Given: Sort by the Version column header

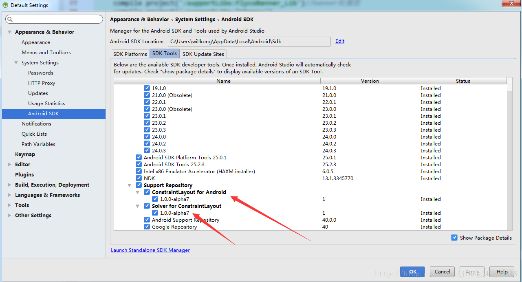Looking at the screenshot, I should (370, 81).
